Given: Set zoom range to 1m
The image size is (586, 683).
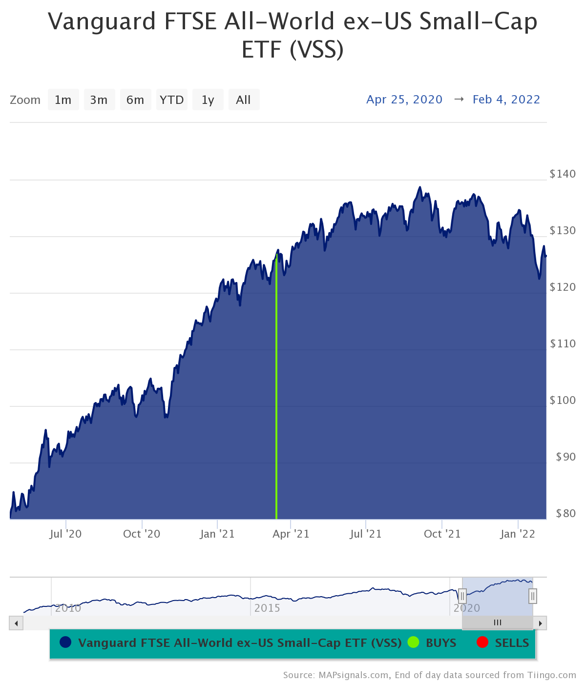Looking at the screenshot, I should pos(63,100).
